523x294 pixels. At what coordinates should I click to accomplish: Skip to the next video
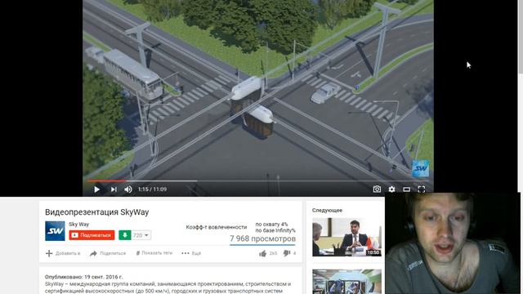pos(114,189)
